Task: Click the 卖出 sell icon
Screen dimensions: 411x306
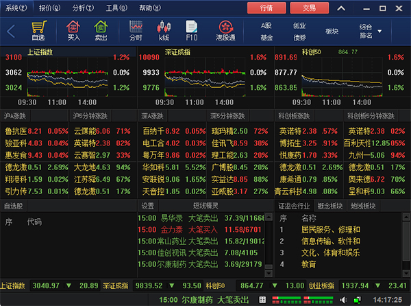Action: coord(101,30)
